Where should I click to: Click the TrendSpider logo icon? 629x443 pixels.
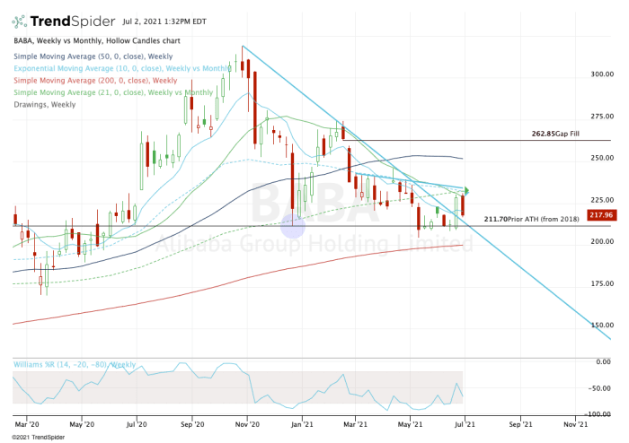pyautogui.click(x=19, y=22)
